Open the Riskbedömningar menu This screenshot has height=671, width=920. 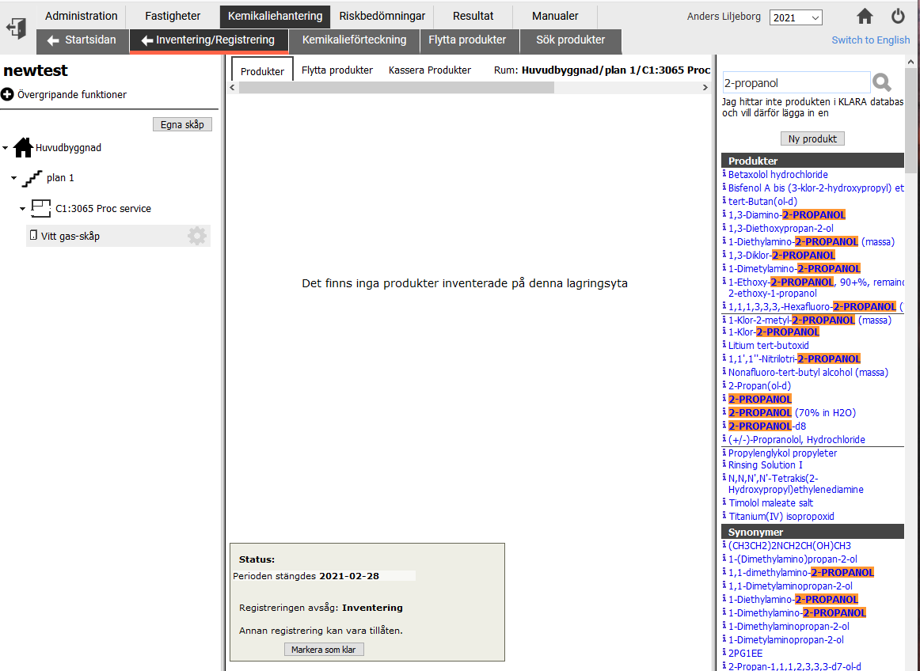click(x=382, y=16)
